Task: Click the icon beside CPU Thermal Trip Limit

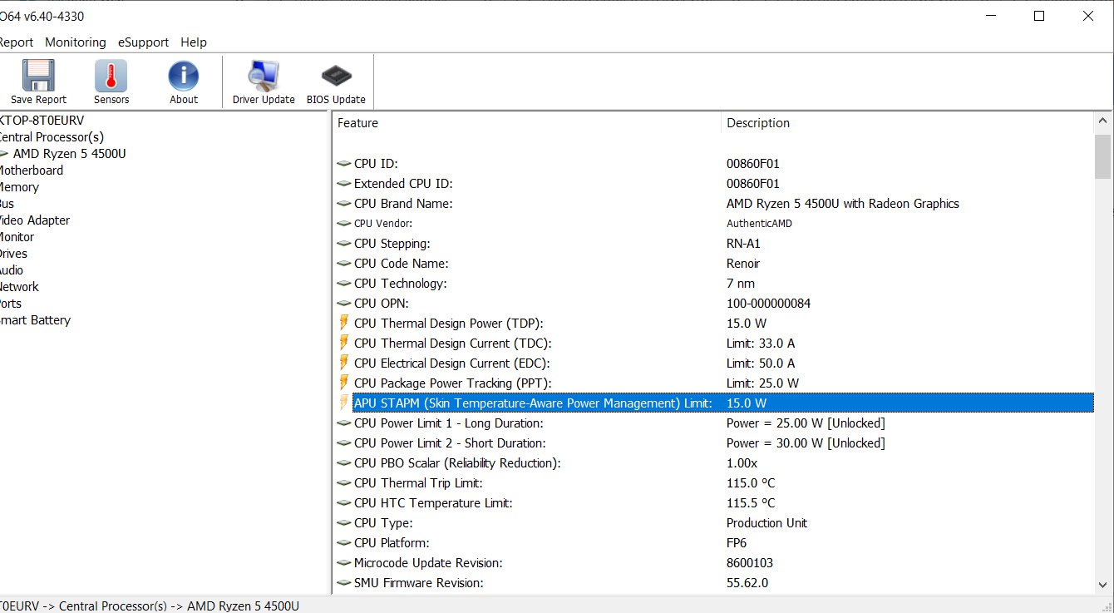Action: pyautogui.click(x=343, y=483)
